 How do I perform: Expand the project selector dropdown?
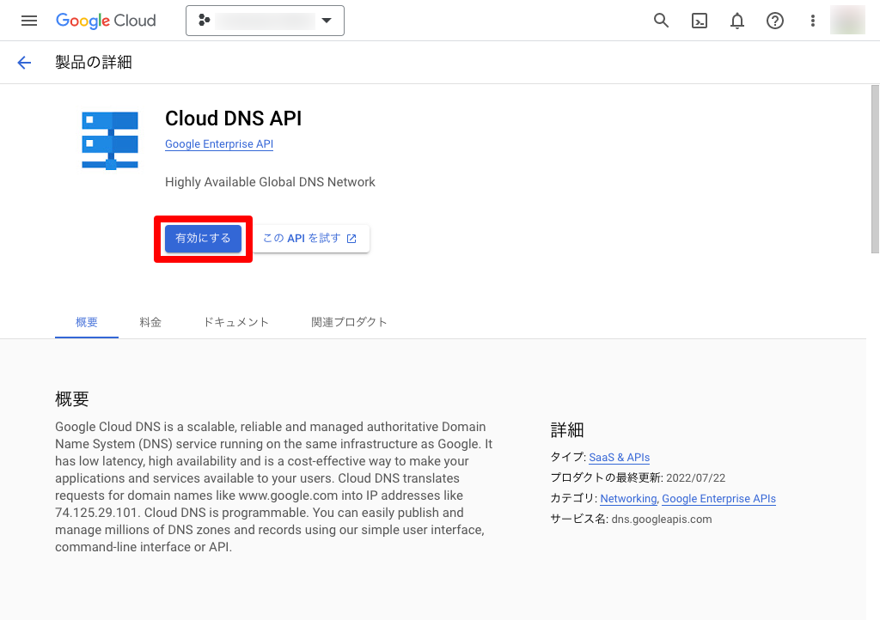click(x=265, y=21)
